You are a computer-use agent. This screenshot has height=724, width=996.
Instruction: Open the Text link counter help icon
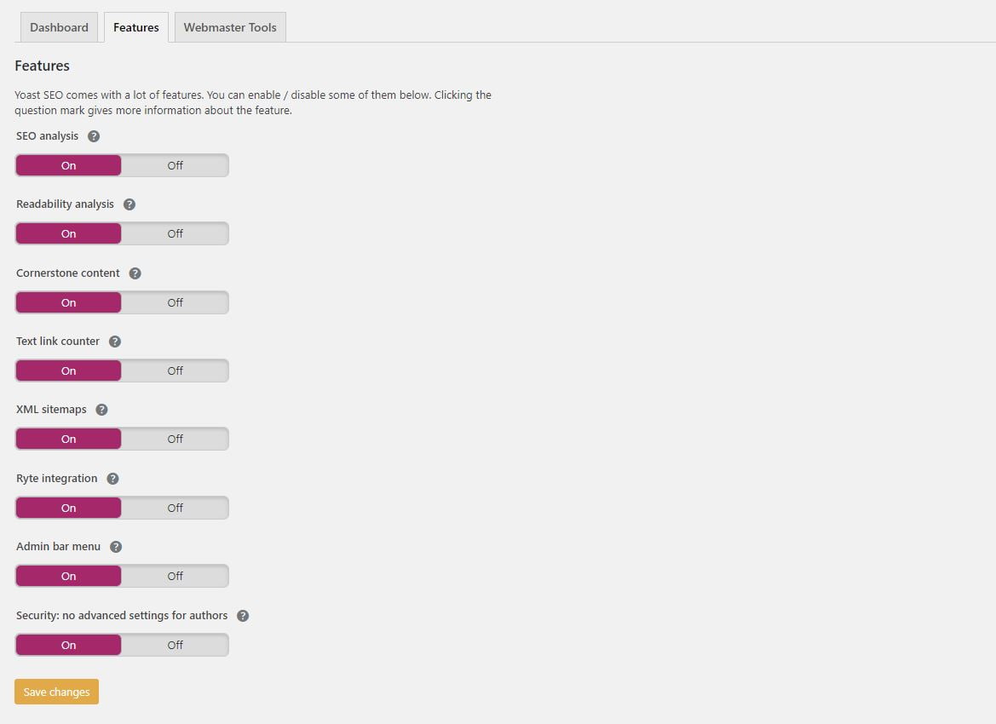coord(114,341)
